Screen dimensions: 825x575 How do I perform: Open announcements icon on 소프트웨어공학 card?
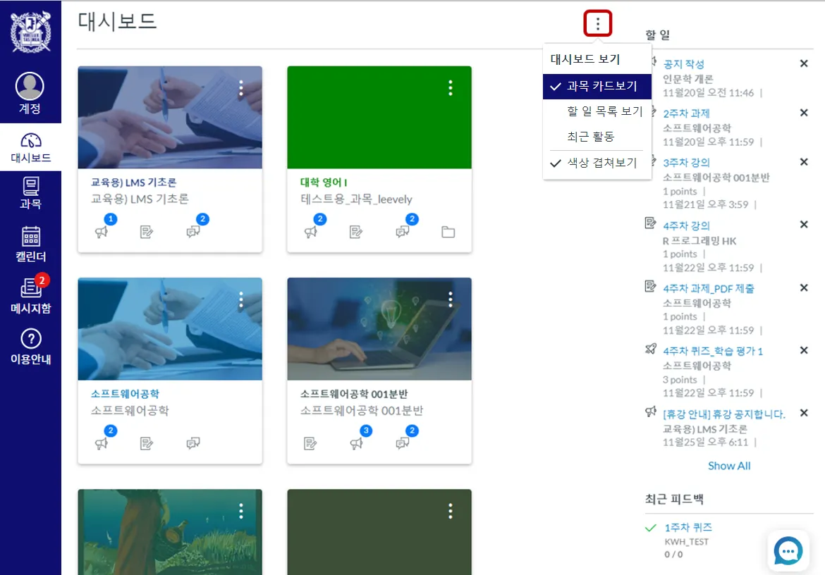pos(101,444)
